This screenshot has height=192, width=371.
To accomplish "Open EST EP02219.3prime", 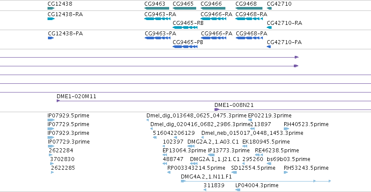I will click(270, 116).
